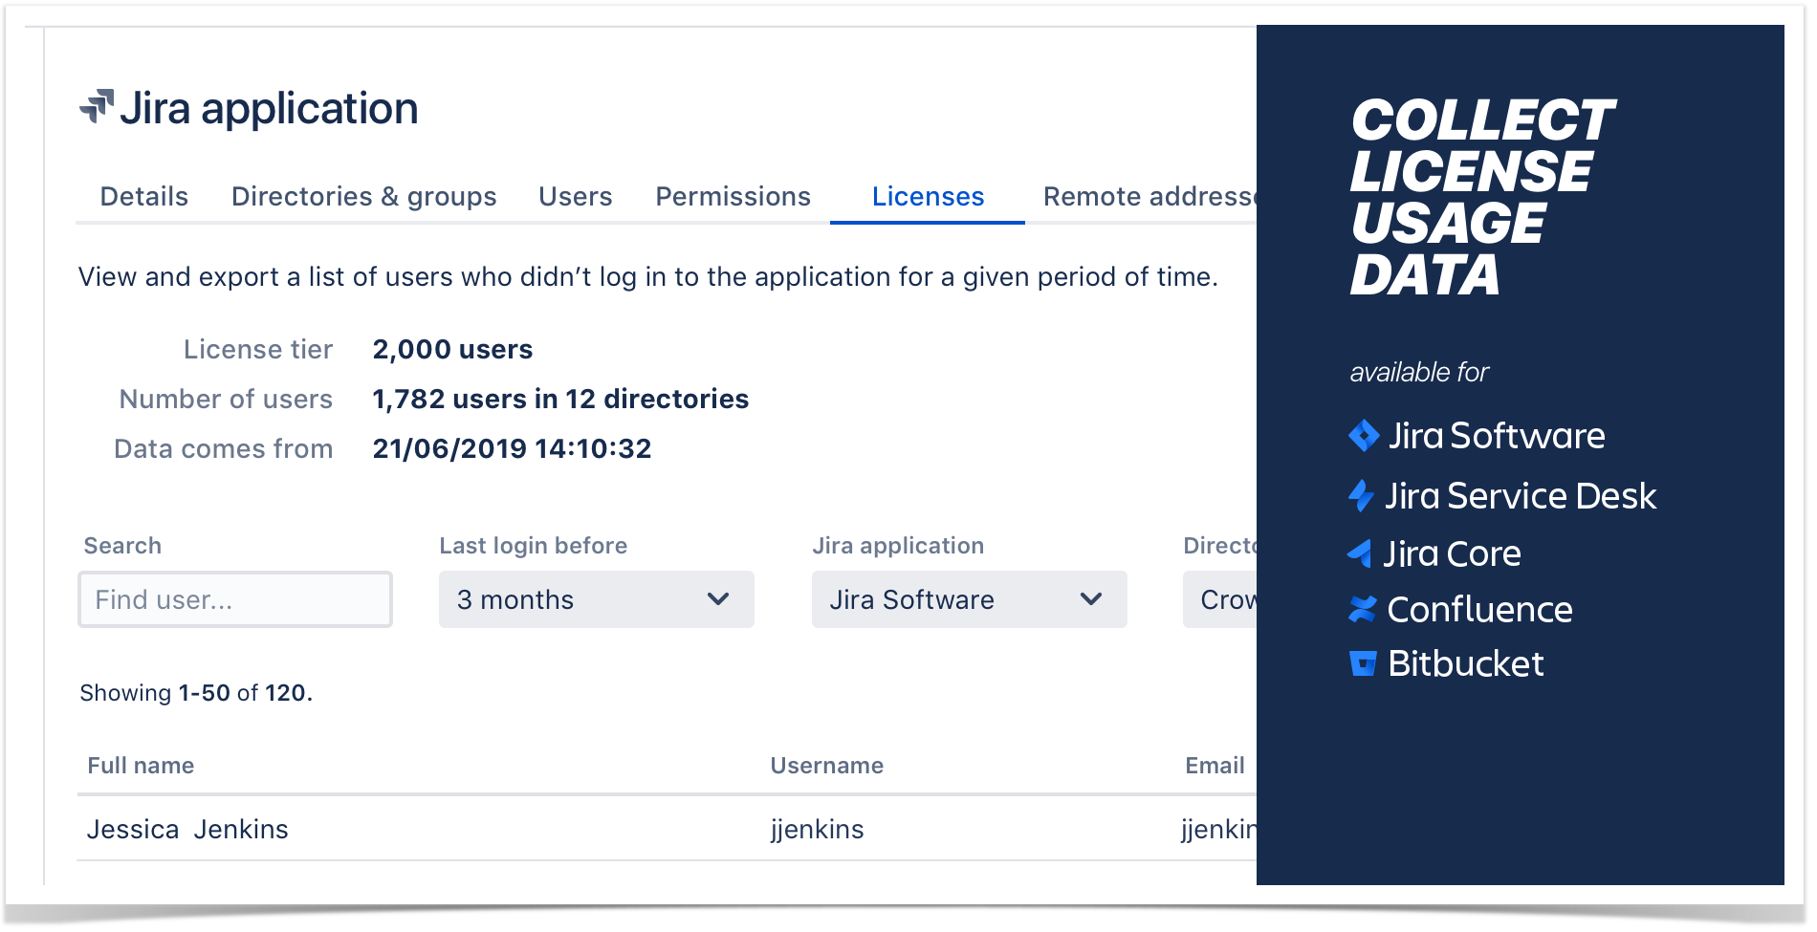
Task: Click the Jira Software diamond icon
Action: 1364,436
